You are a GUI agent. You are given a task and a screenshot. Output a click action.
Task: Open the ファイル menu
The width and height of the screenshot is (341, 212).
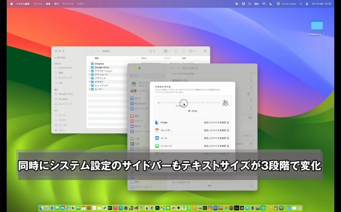(38, 4)
